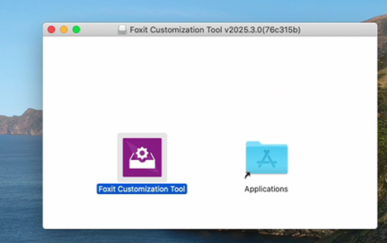
Task: Click the tray shape in the purple Foxit icon
Action: [x=142, y=163]
